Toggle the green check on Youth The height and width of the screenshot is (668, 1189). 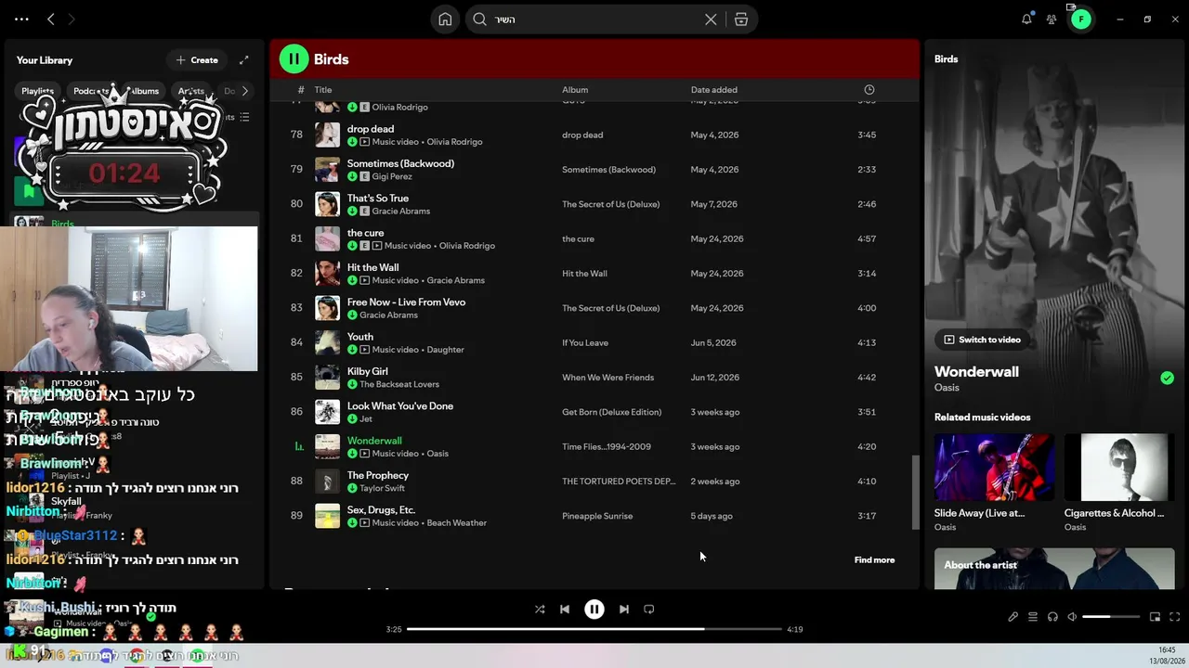[x=352, y=350]
